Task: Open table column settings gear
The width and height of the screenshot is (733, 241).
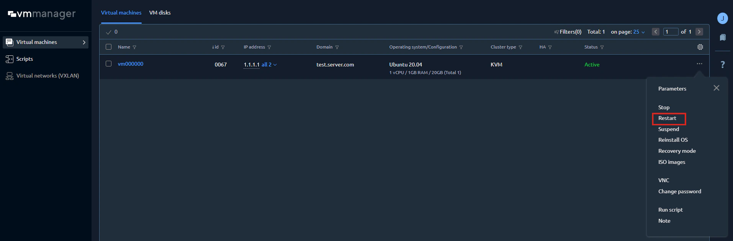Action: click(700, 47)
